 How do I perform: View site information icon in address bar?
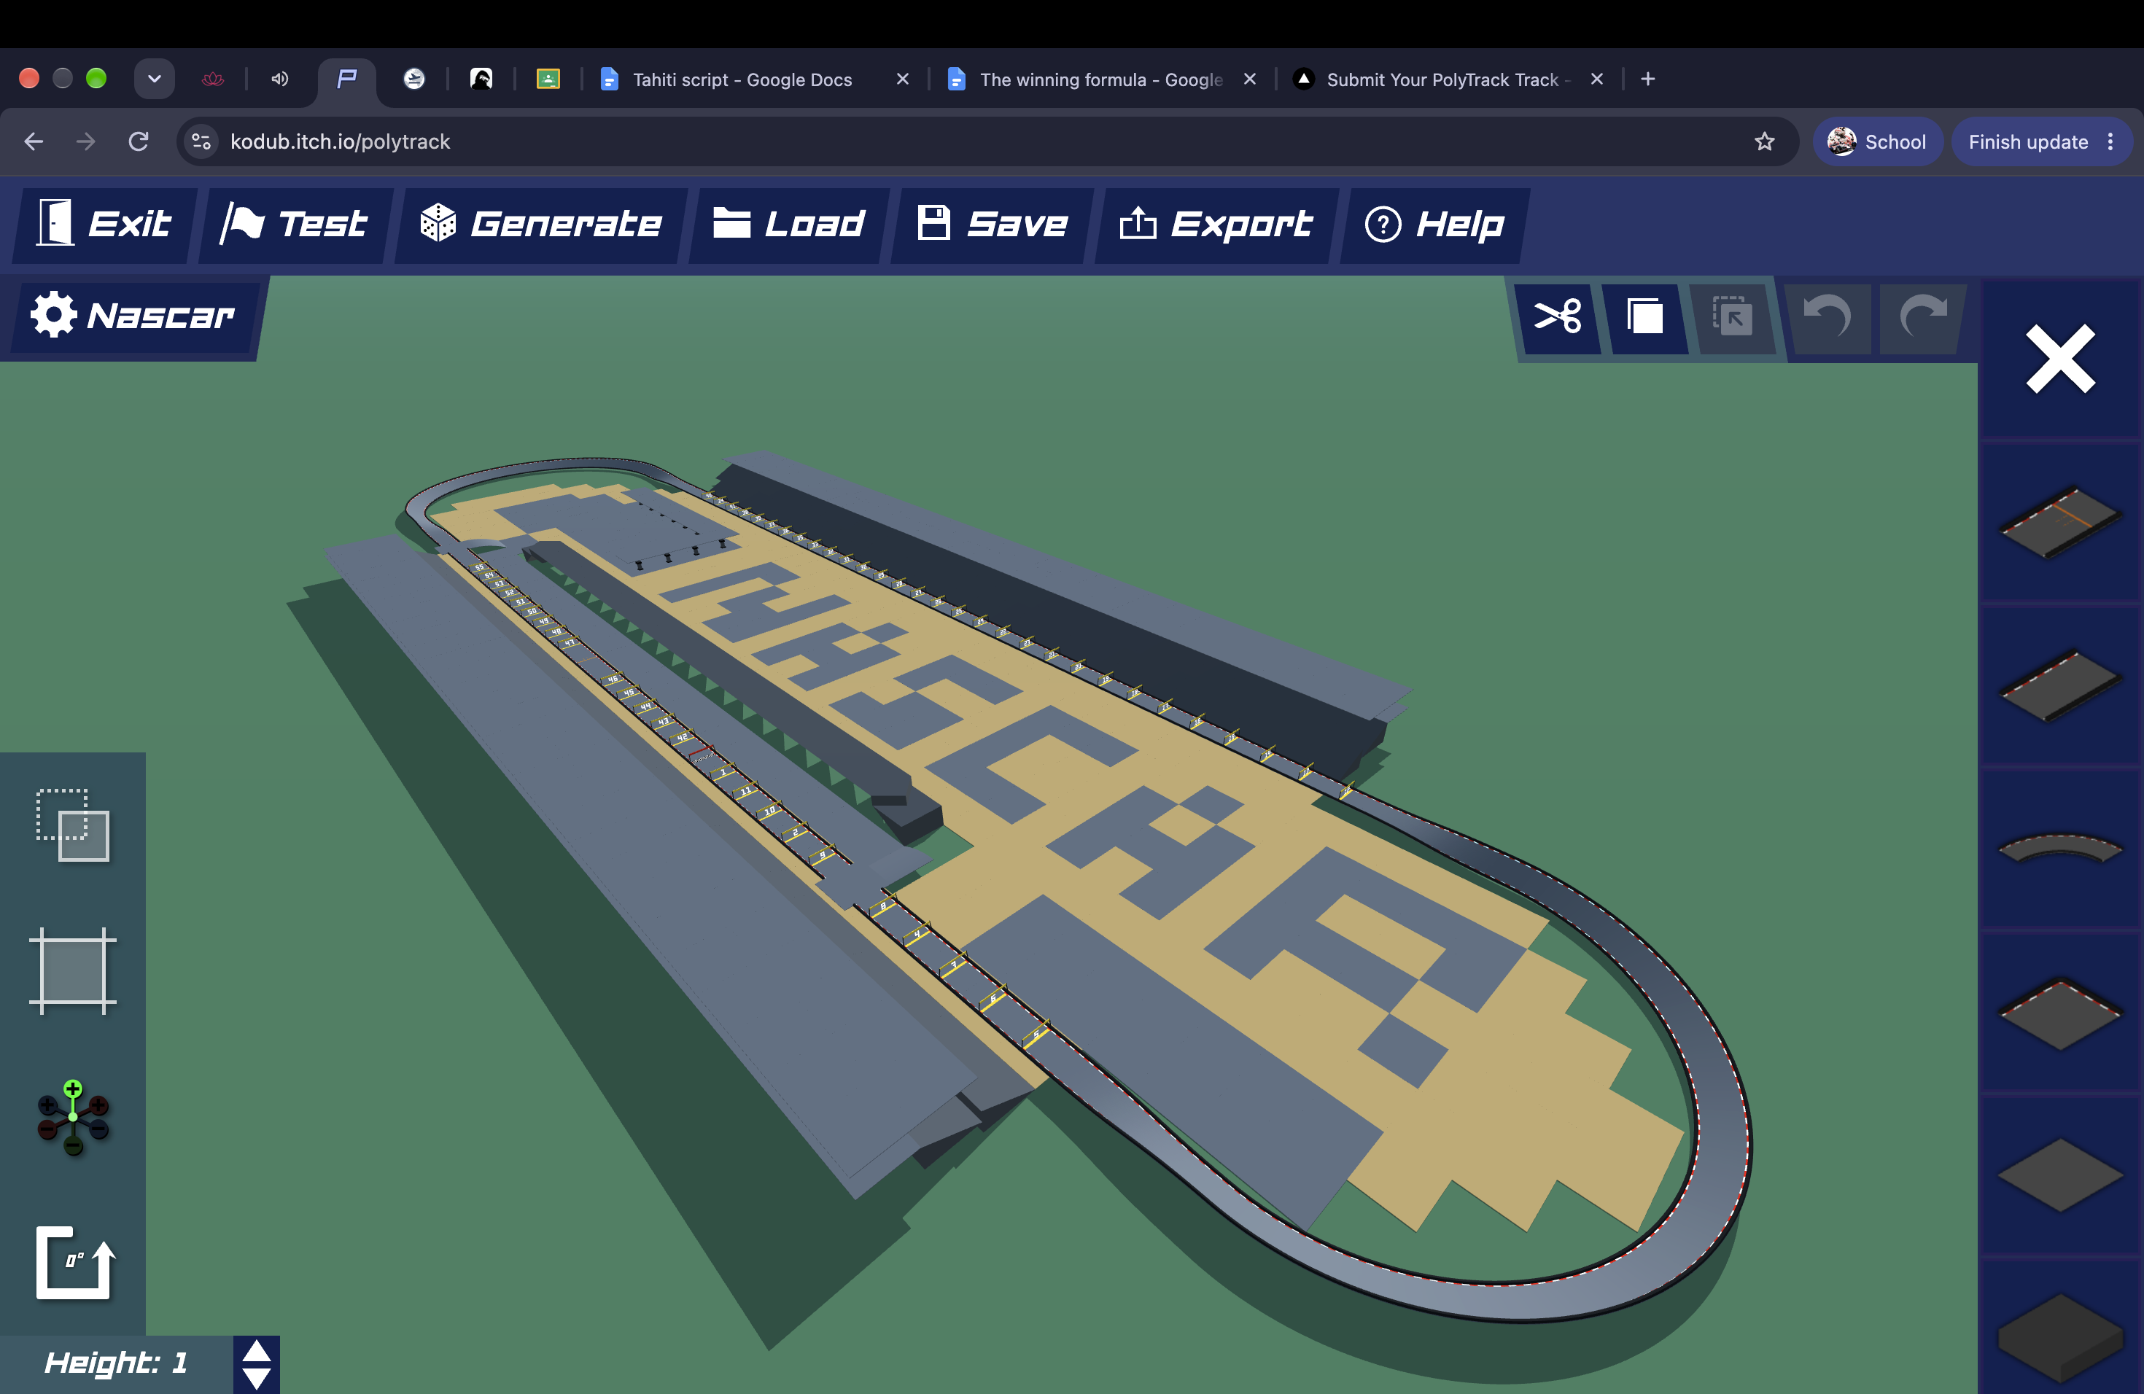click(202, 141)
